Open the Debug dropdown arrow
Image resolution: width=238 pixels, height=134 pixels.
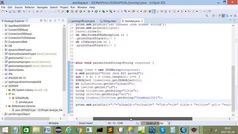[x=92, y=12]
